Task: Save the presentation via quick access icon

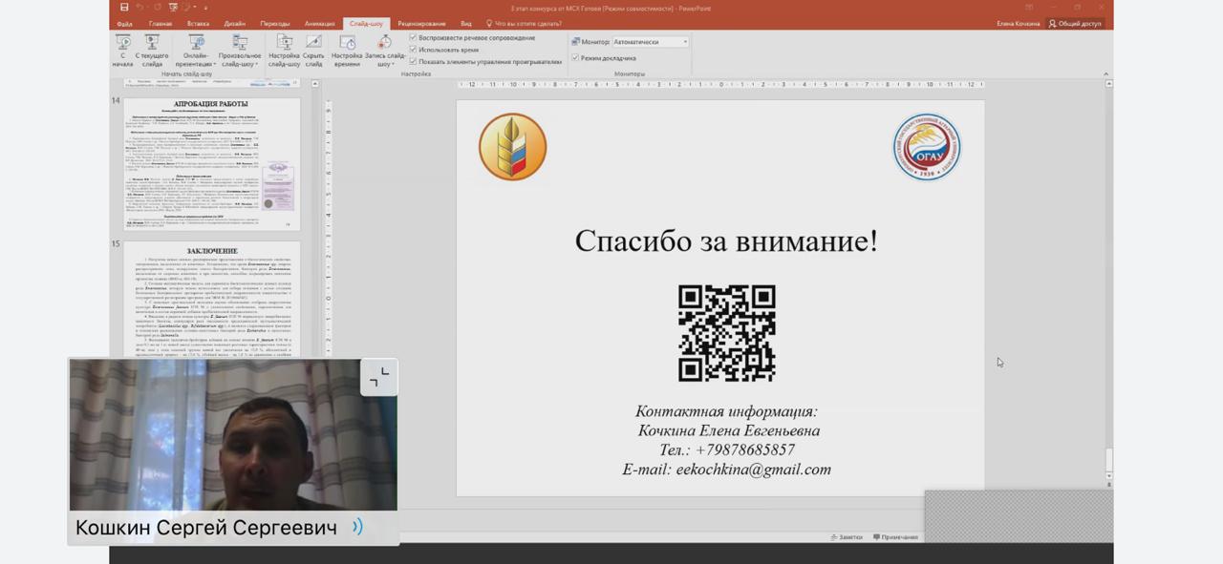Action: click(x=124, y=8)
